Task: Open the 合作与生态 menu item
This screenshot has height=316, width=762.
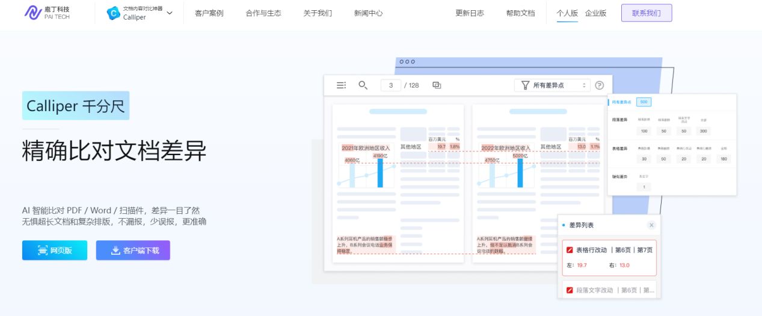Action: click(x=263, y=13)
